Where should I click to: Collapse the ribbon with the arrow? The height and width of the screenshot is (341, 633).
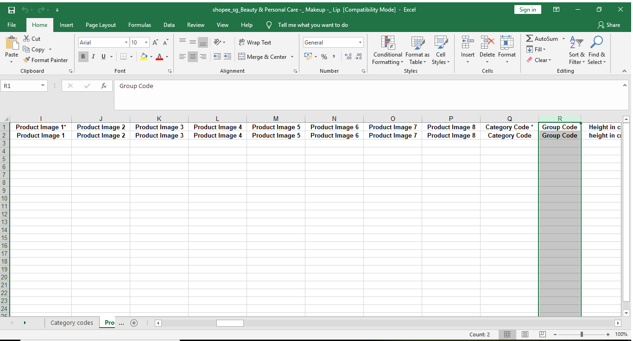pyautogui.click(x=624, y=71)
